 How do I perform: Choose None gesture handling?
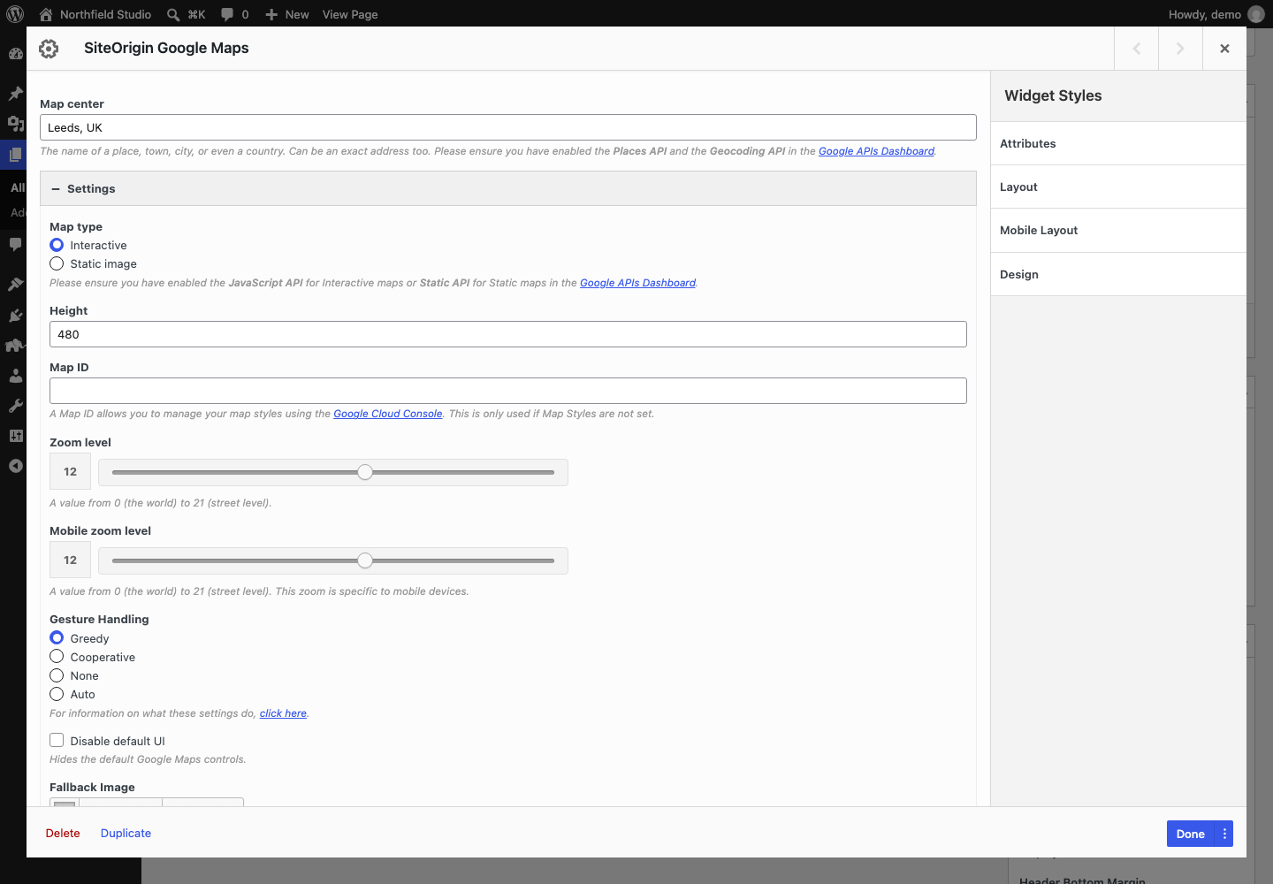coord(57,675)
